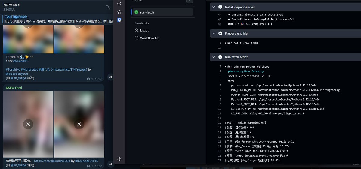Open the @pocpocicysun mention
The height and width of the screenshot is (169, 361).
click(17, 74)
